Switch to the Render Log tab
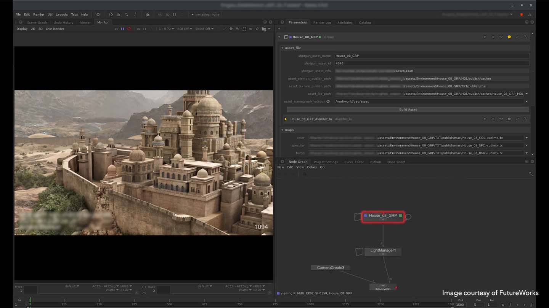 pyautogui.click(x=322, y=22)
